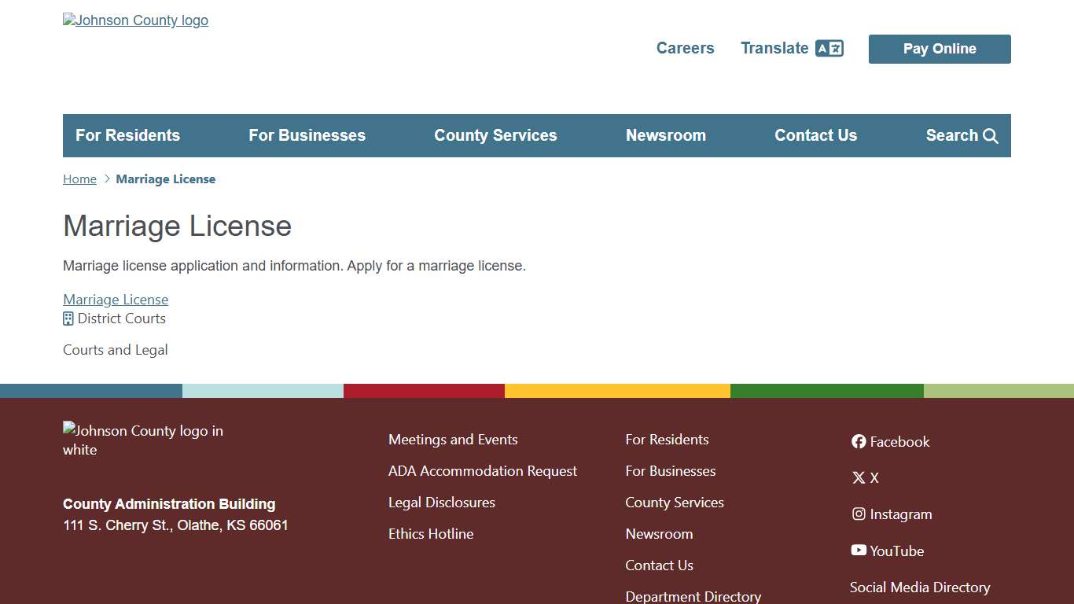1074x604 pixels.
Task: Click the Pay Online button
Action: pyautogui.click(x=939, y=49)
